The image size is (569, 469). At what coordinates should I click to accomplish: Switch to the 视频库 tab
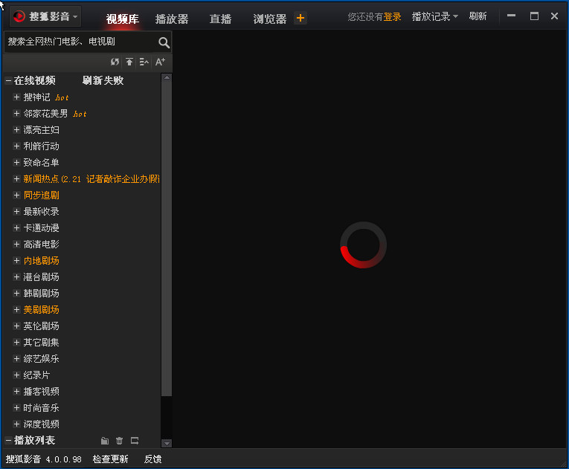123,19
